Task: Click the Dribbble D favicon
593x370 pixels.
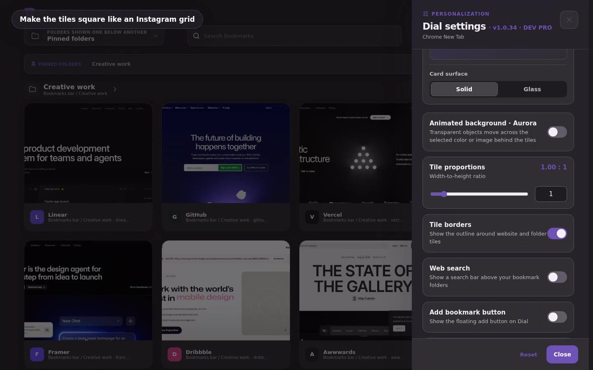Action: tap(175, 354)
